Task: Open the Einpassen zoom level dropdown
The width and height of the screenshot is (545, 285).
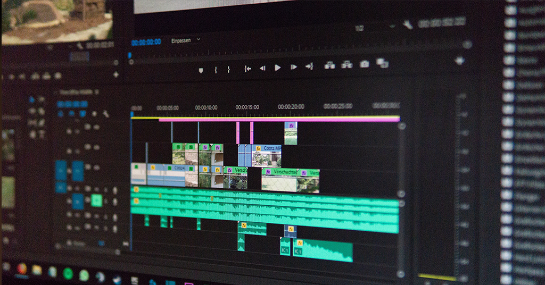Action: pos(186,40)
